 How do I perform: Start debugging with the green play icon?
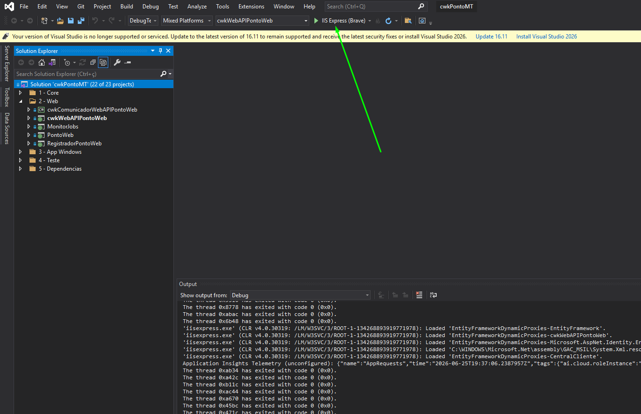click(316, 21)
